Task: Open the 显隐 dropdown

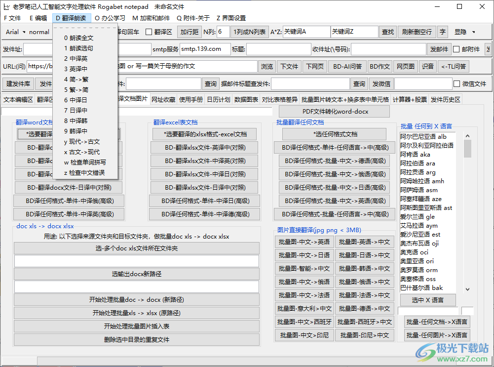Action: (x=463, y=32)
